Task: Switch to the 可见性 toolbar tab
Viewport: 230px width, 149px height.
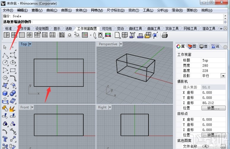Action: click(107, 29)
